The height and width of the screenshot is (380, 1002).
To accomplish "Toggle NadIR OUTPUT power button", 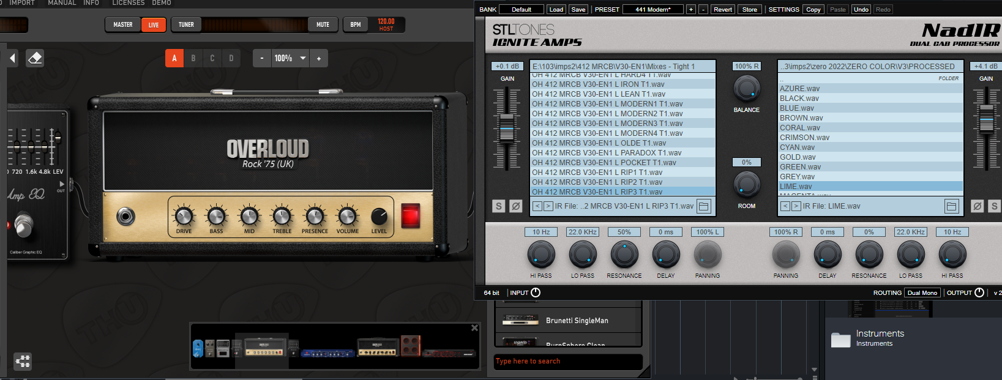I will (979, 292).
